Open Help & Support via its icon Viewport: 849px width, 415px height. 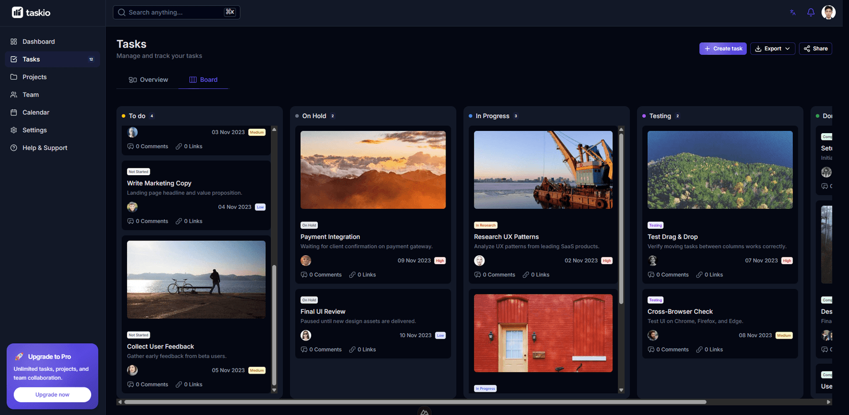click(13, 148)
